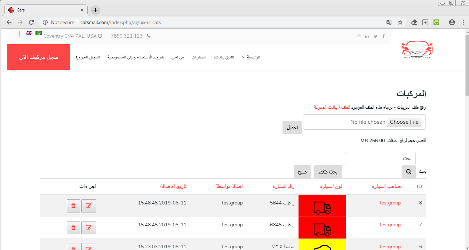Expand the الرئيسية dropdown menu
Screen dimensions: 469x250
[251, 57]
